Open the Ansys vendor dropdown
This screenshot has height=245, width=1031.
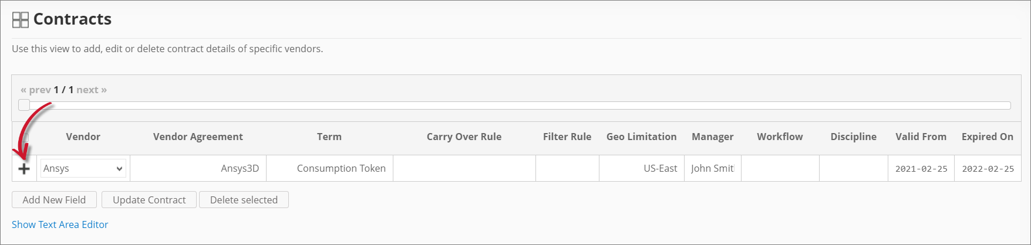[83, 168]
